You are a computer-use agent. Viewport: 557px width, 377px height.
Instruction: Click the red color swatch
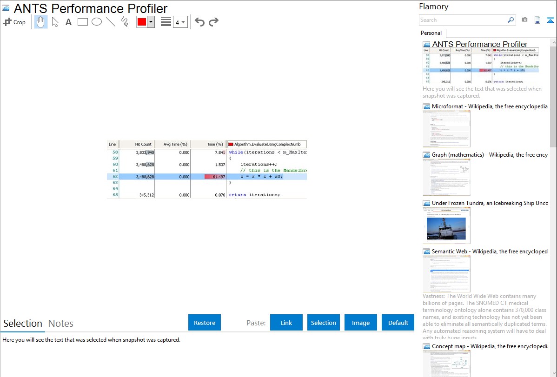click(142, 22)
